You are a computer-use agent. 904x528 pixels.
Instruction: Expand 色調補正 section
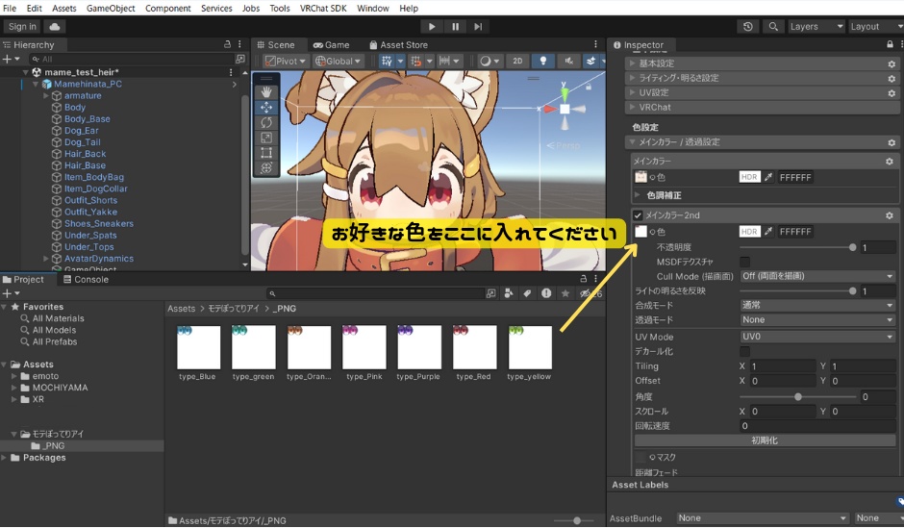[x=638, y=195]
